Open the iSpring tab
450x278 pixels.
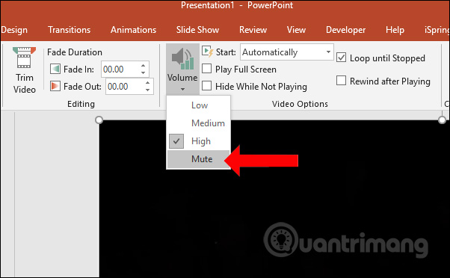pos(437,30)
